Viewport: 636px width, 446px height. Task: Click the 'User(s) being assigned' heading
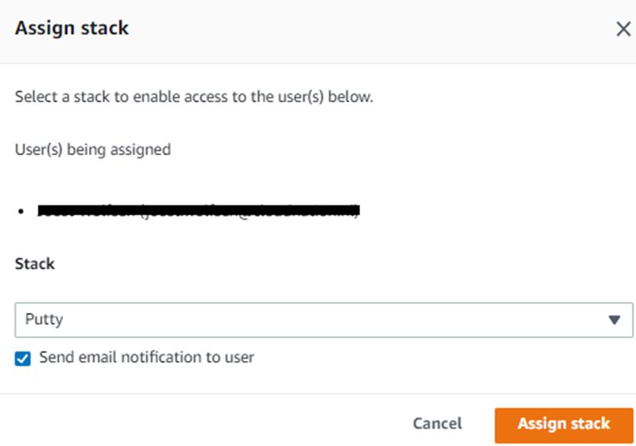point(93,149)
